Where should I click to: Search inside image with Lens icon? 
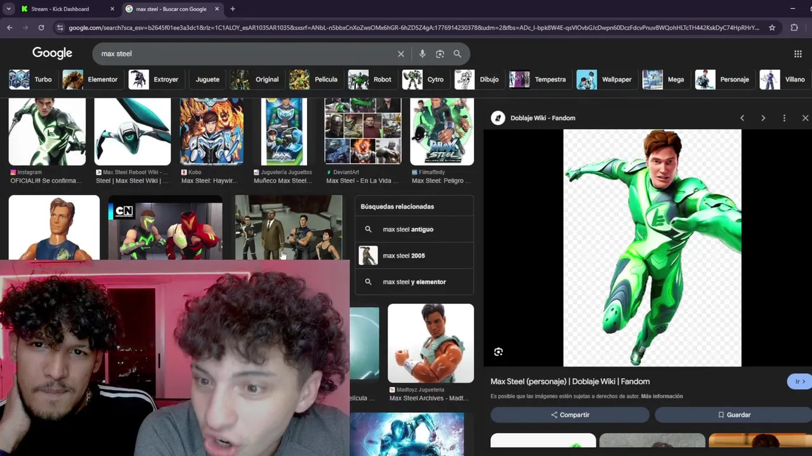point(499,351)
